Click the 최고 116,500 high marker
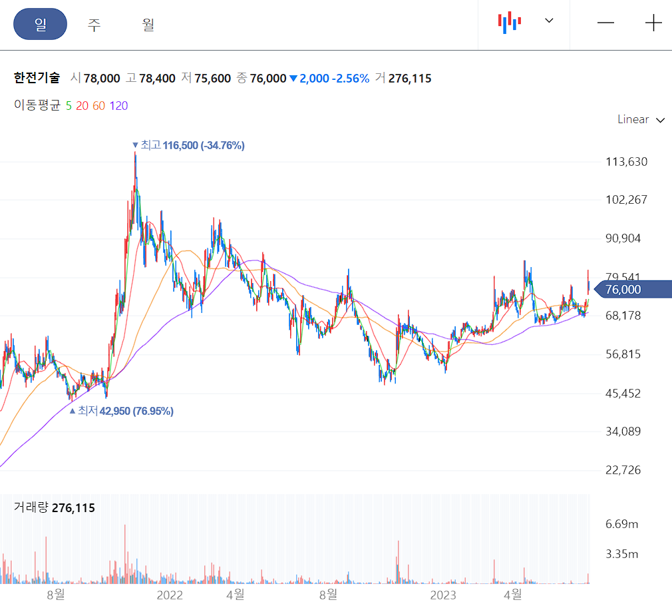Screen dimensions: 672x608 click(188, 145)
